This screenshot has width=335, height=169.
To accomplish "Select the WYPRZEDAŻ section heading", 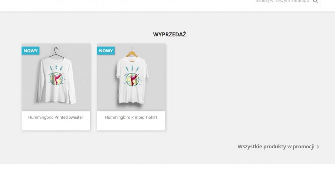I will pos(170,34).
